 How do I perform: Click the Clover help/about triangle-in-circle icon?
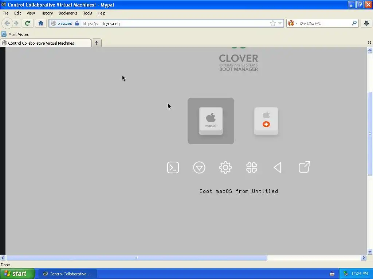[x=199, y=167]
